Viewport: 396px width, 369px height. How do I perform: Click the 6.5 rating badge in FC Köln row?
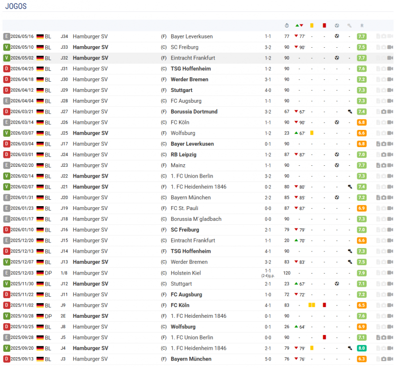coord(362,305)
